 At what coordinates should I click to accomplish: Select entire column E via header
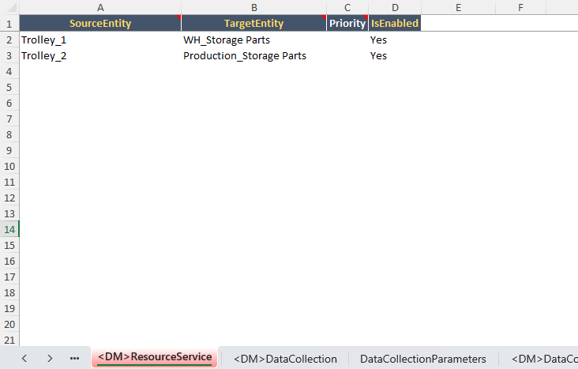click(x=458, y=7)
